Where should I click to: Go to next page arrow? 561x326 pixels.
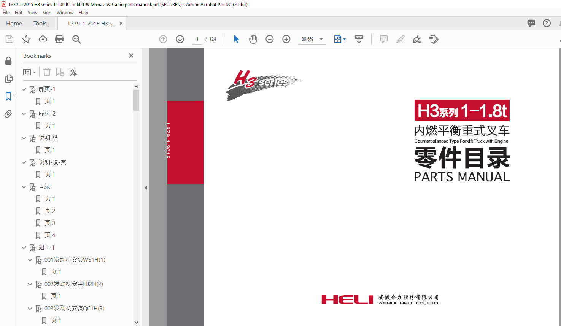[180, 39]
